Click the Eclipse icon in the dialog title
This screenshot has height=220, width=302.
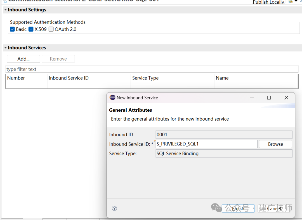[112, 98]
